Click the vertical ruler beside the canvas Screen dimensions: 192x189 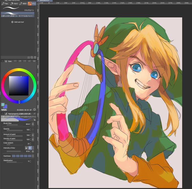click(x=38, y=97)
